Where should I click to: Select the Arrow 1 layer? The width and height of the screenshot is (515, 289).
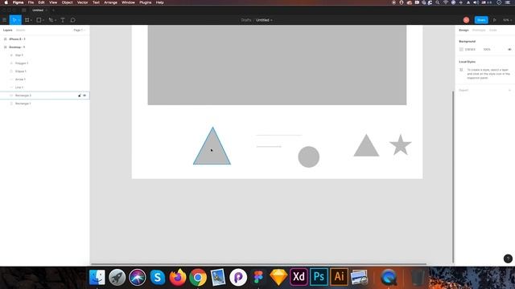(x=45, y=79)
